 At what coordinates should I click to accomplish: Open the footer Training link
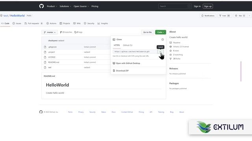[x=161, y=112]
